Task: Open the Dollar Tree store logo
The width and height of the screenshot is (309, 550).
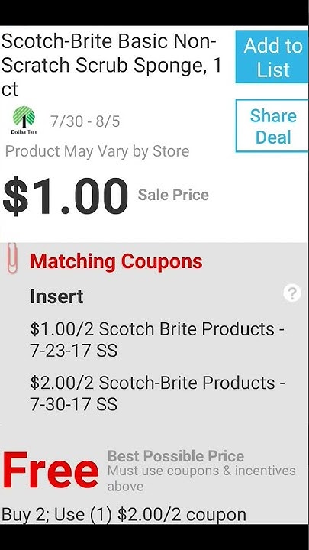Action: [x=24, y=121]
